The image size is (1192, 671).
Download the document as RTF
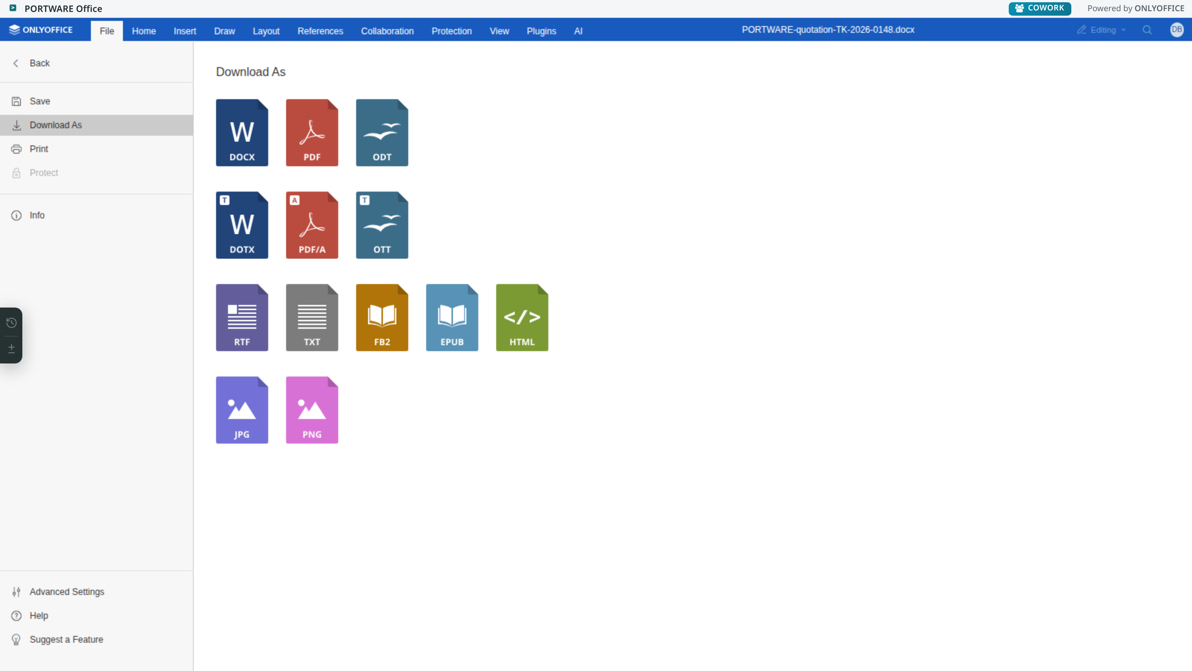click(242, 318)
